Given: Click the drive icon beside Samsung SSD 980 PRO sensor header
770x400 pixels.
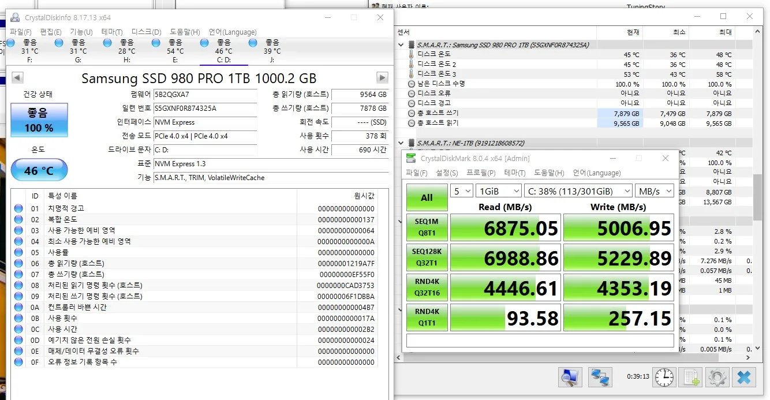Looking at the screenshot, I should (411, 44).
